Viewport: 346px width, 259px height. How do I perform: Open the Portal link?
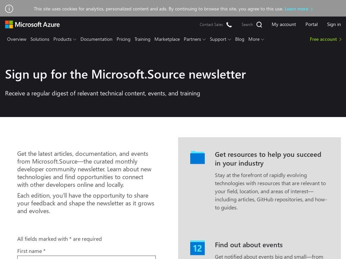pos(311,24)
